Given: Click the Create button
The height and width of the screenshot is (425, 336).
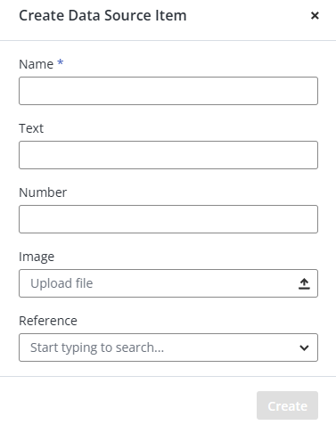Looking at the screenshot, I should [287, 405].
